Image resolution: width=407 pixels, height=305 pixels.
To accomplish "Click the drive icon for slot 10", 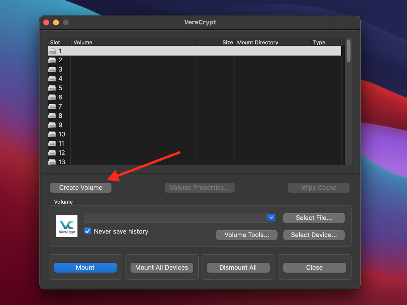I will (52, 134).
